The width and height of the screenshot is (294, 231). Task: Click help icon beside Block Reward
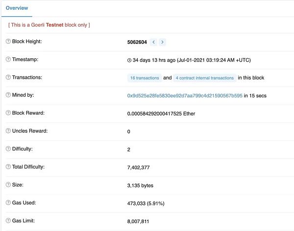tap(8, 113)
